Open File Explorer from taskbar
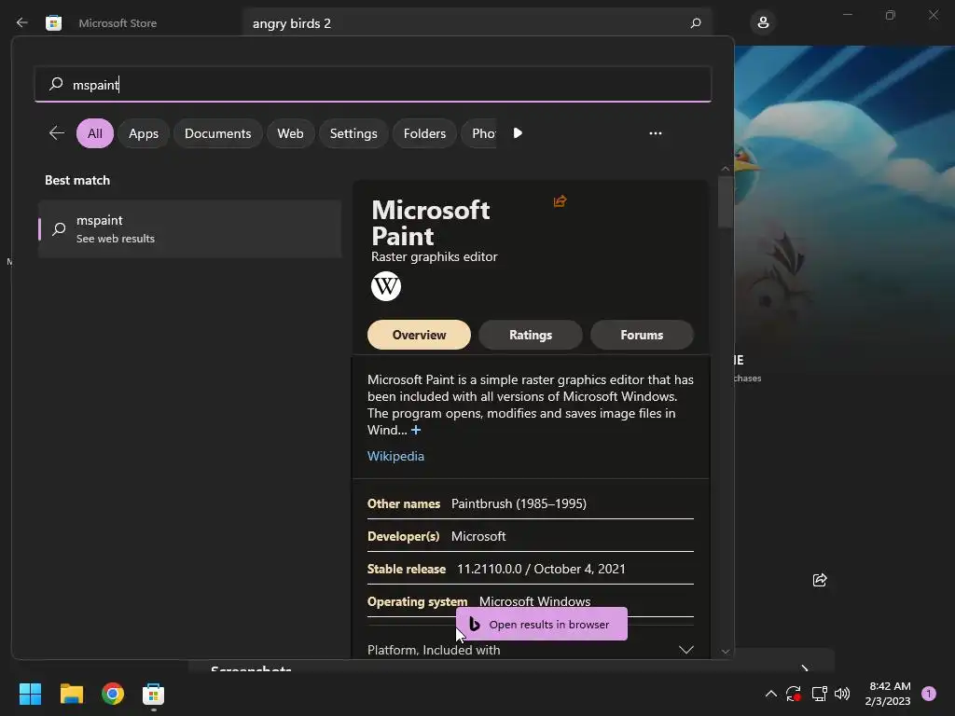 coord(71,694)
